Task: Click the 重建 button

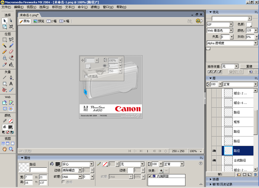Action: click(x=249, y=66)
